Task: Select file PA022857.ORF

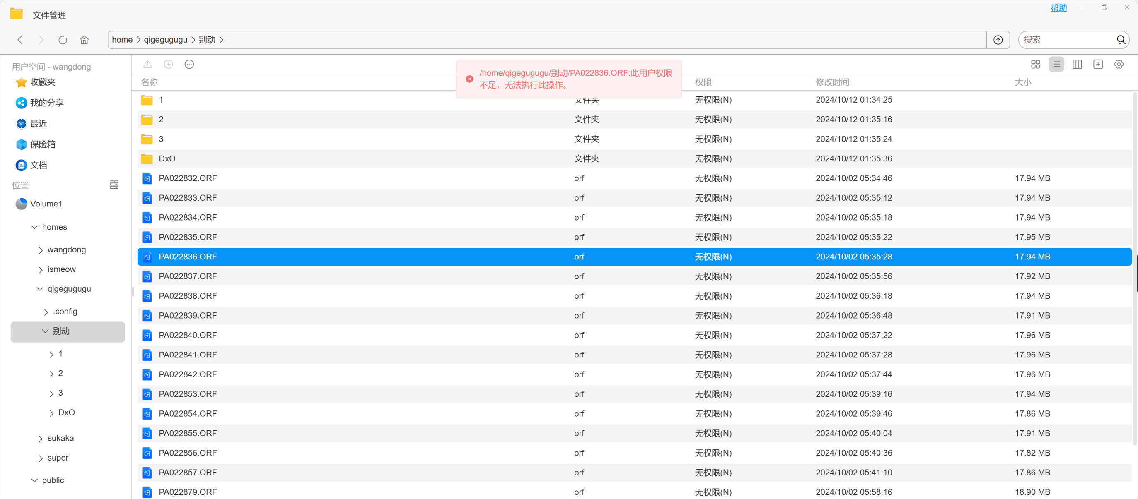Action: point(634,473)
